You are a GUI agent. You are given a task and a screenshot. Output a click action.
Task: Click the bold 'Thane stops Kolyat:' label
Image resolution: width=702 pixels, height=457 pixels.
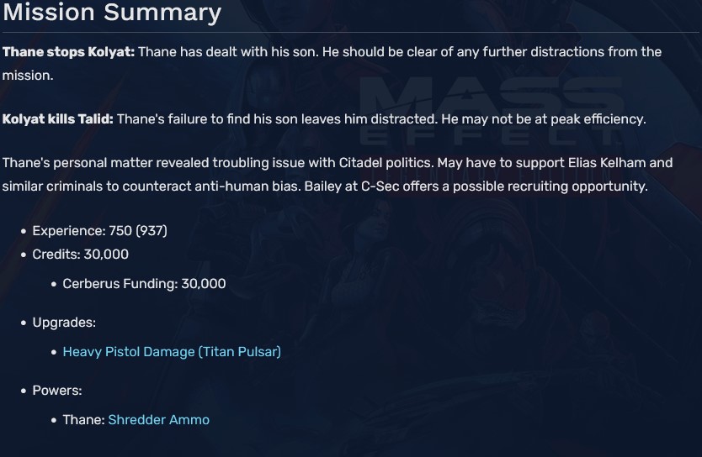tap(68, 52)
